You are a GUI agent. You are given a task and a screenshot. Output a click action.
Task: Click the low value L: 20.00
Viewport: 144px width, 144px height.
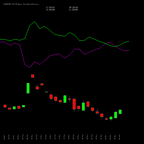(73, 10)
